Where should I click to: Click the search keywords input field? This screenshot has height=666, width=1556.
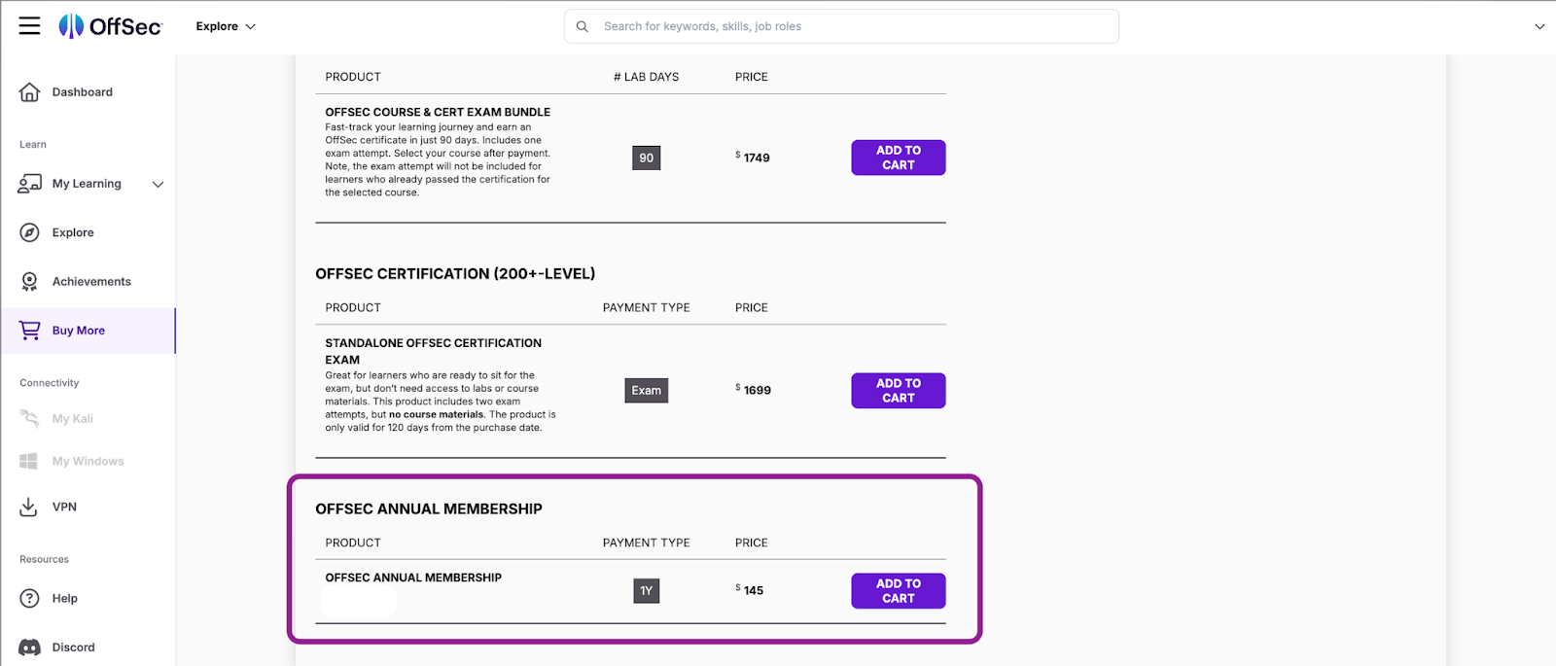click(841, 26)
